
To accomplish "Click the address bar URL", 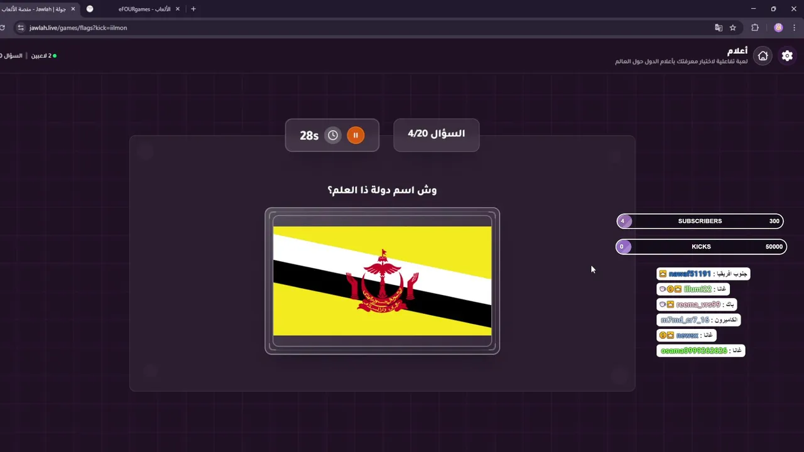I will (79, 28).
